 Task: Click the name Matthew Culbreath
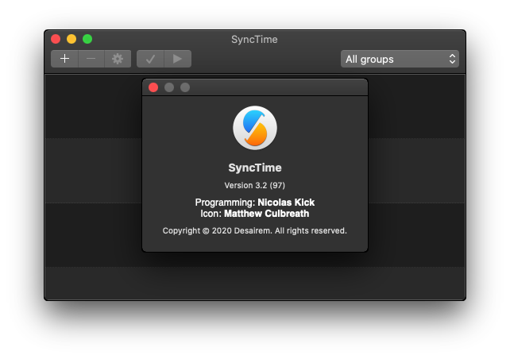[x=267, y=214]
